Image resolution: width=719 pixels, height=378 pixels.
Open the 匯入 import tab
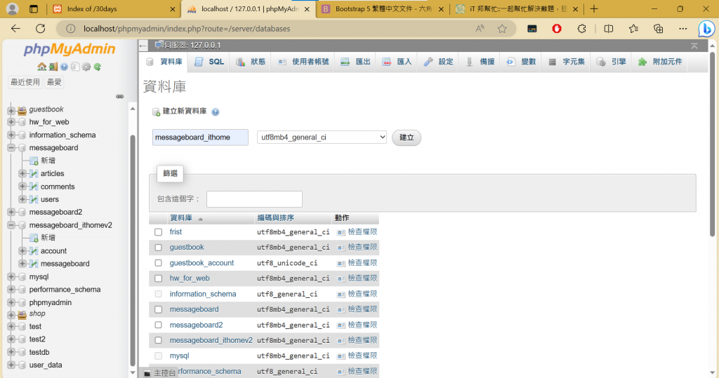397,62
